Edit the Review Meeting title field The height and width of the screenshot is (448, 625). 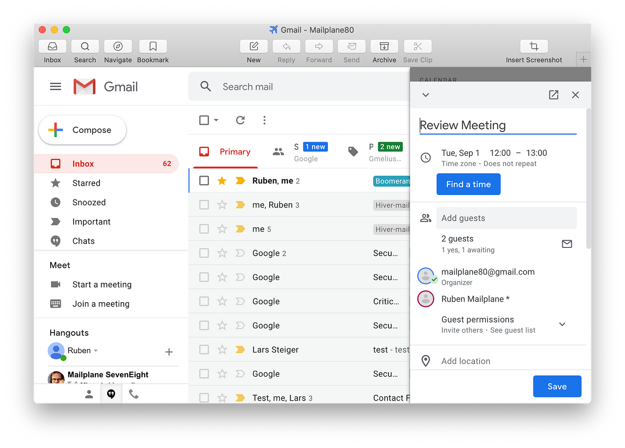point(498,125)
